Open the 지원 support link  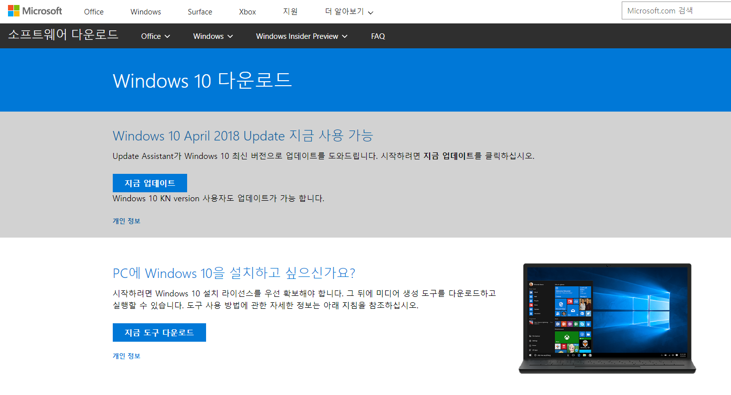pos(290,11)
